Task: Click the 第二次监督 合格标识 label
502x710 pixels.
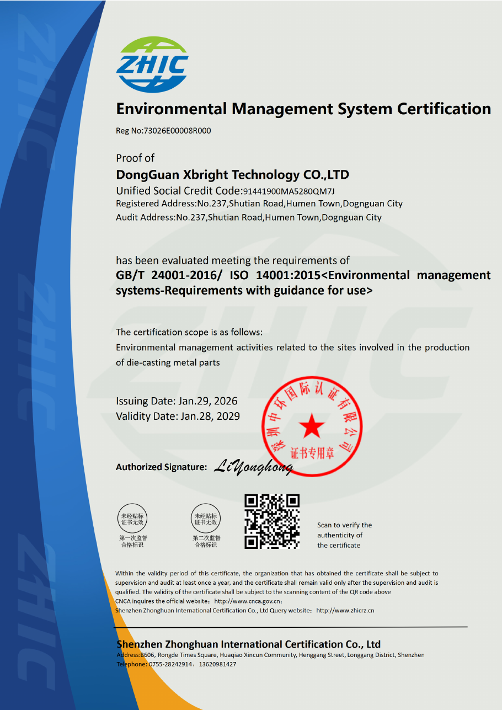Action: [206, 541]
